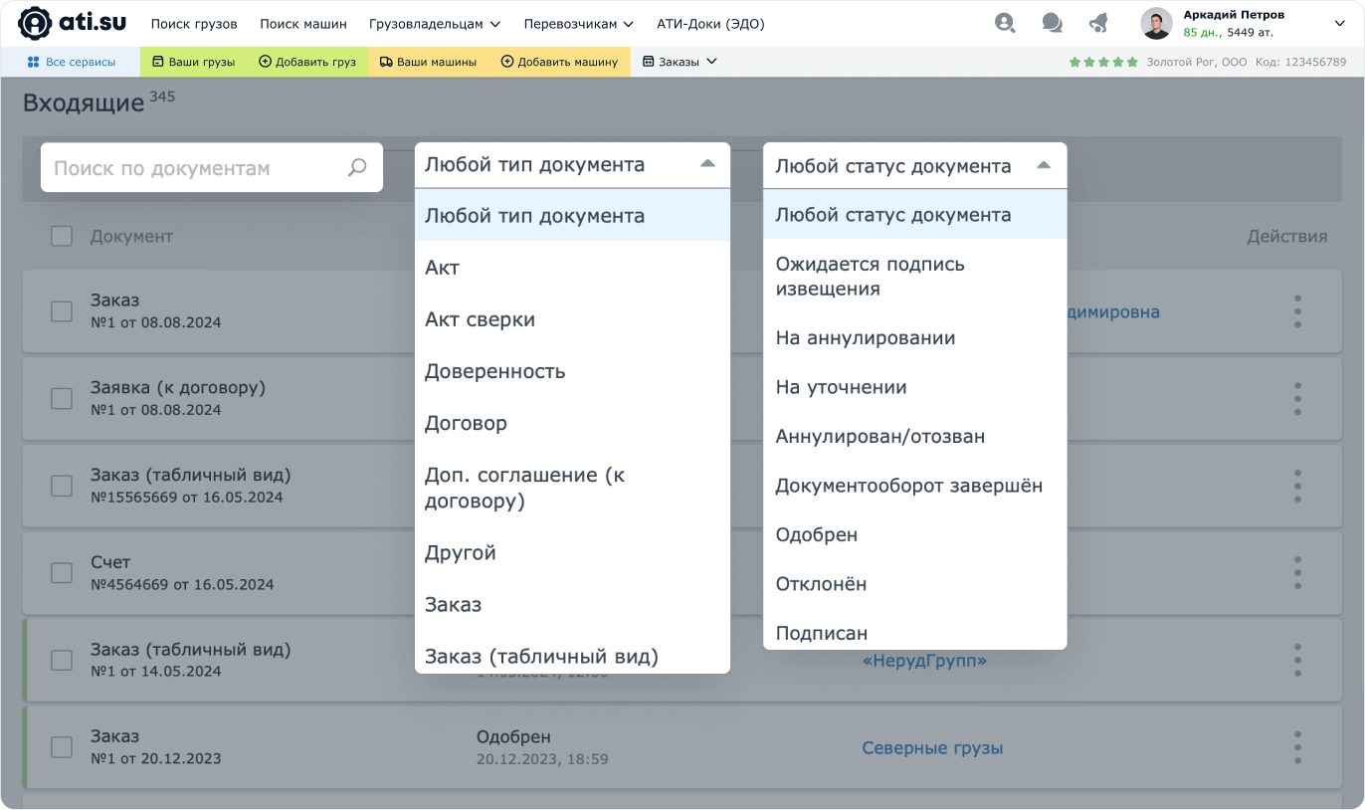Screen dimensions: 1365x810
Task: Click Аркадий Петров profile avatar
Action: [x=1156, y=23]
